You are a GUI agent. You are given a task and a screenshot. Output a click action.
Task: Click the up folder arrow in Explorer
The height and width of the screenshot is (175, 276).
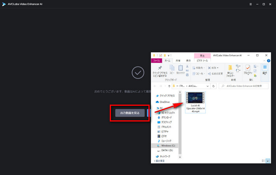[169, 86]
